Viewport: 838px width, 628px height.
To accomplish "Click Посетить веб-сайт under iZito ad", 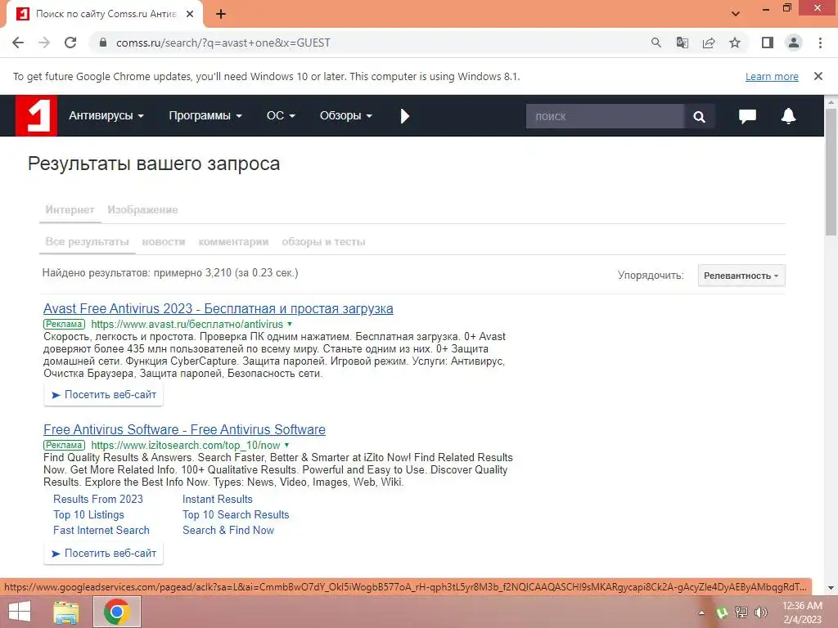I will (x=104, y=554).
